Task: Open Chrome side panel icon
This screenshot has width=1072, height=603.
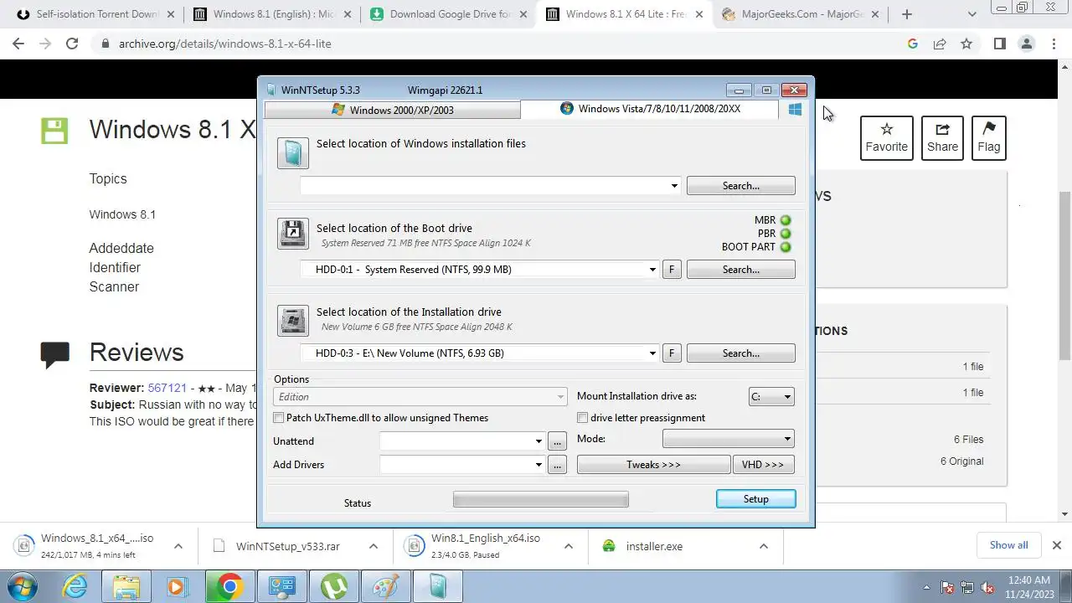Action: click(999, 44)
